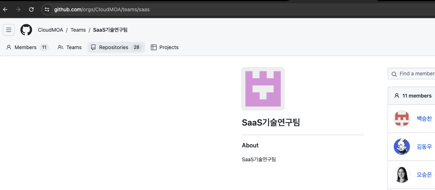Screen dimensions: 435x190
Task: Go to CloudMOA organization breadcrumb
Action: click(50, 30)
